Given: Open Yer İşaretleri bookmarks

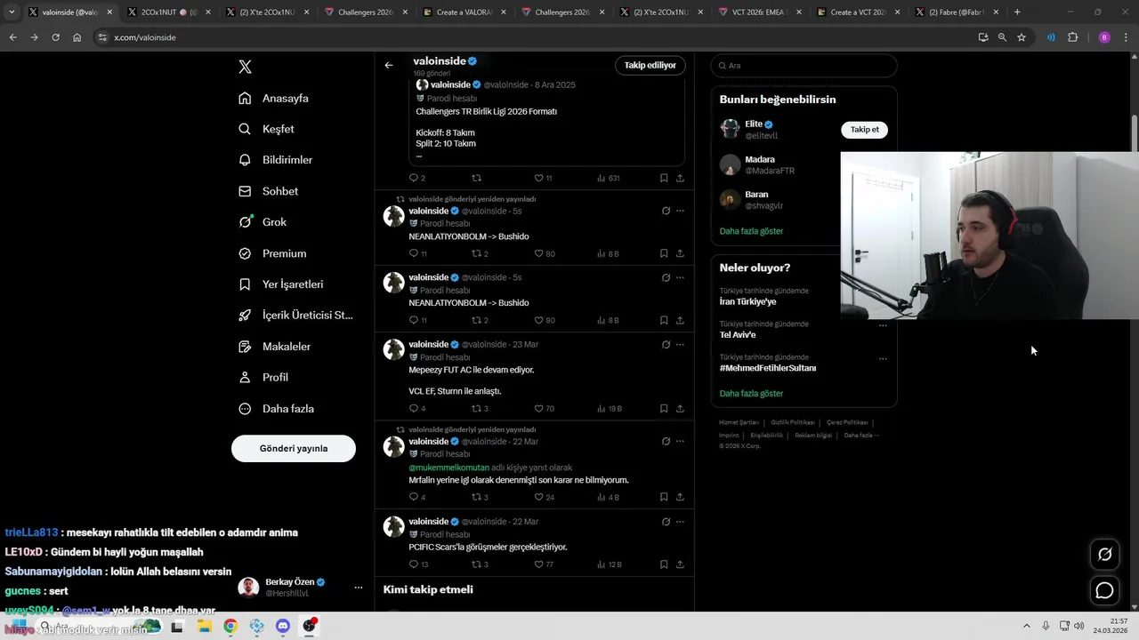Looking at the screenshot, I should pyautogui.click(x=280, y=284).
